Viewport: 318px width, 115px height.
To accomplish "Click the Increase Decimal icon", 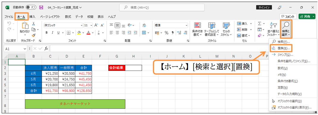I will tap(179, 33).
